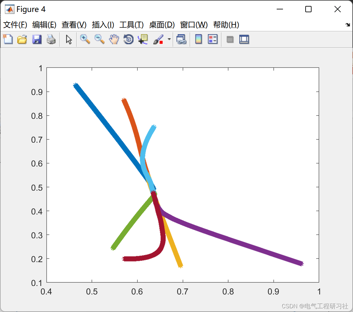Click the Figure 4 title text
Image resolution: width=353 pixels, height=312 pixels.
point(31,9)
